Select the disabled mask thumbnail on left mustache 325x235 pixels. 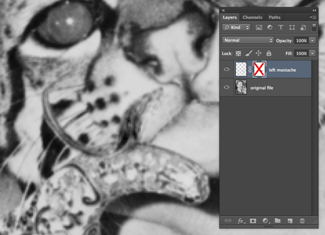pos(258,69)
